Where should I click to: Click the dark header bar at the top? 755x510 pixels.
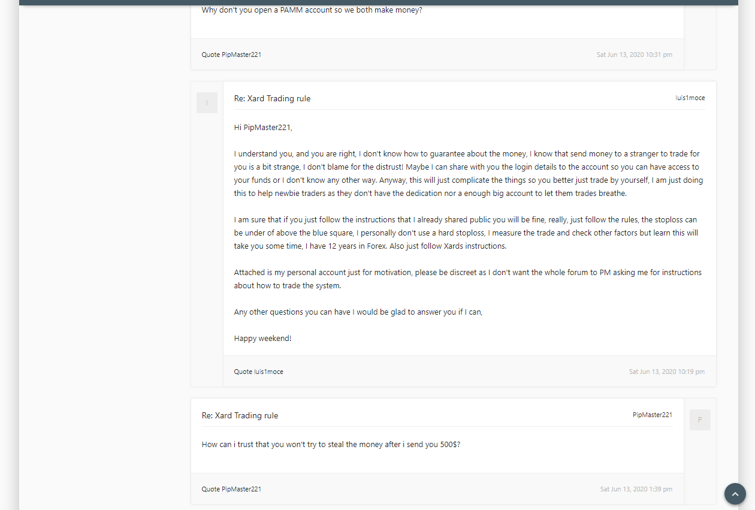tap(379, 2)
